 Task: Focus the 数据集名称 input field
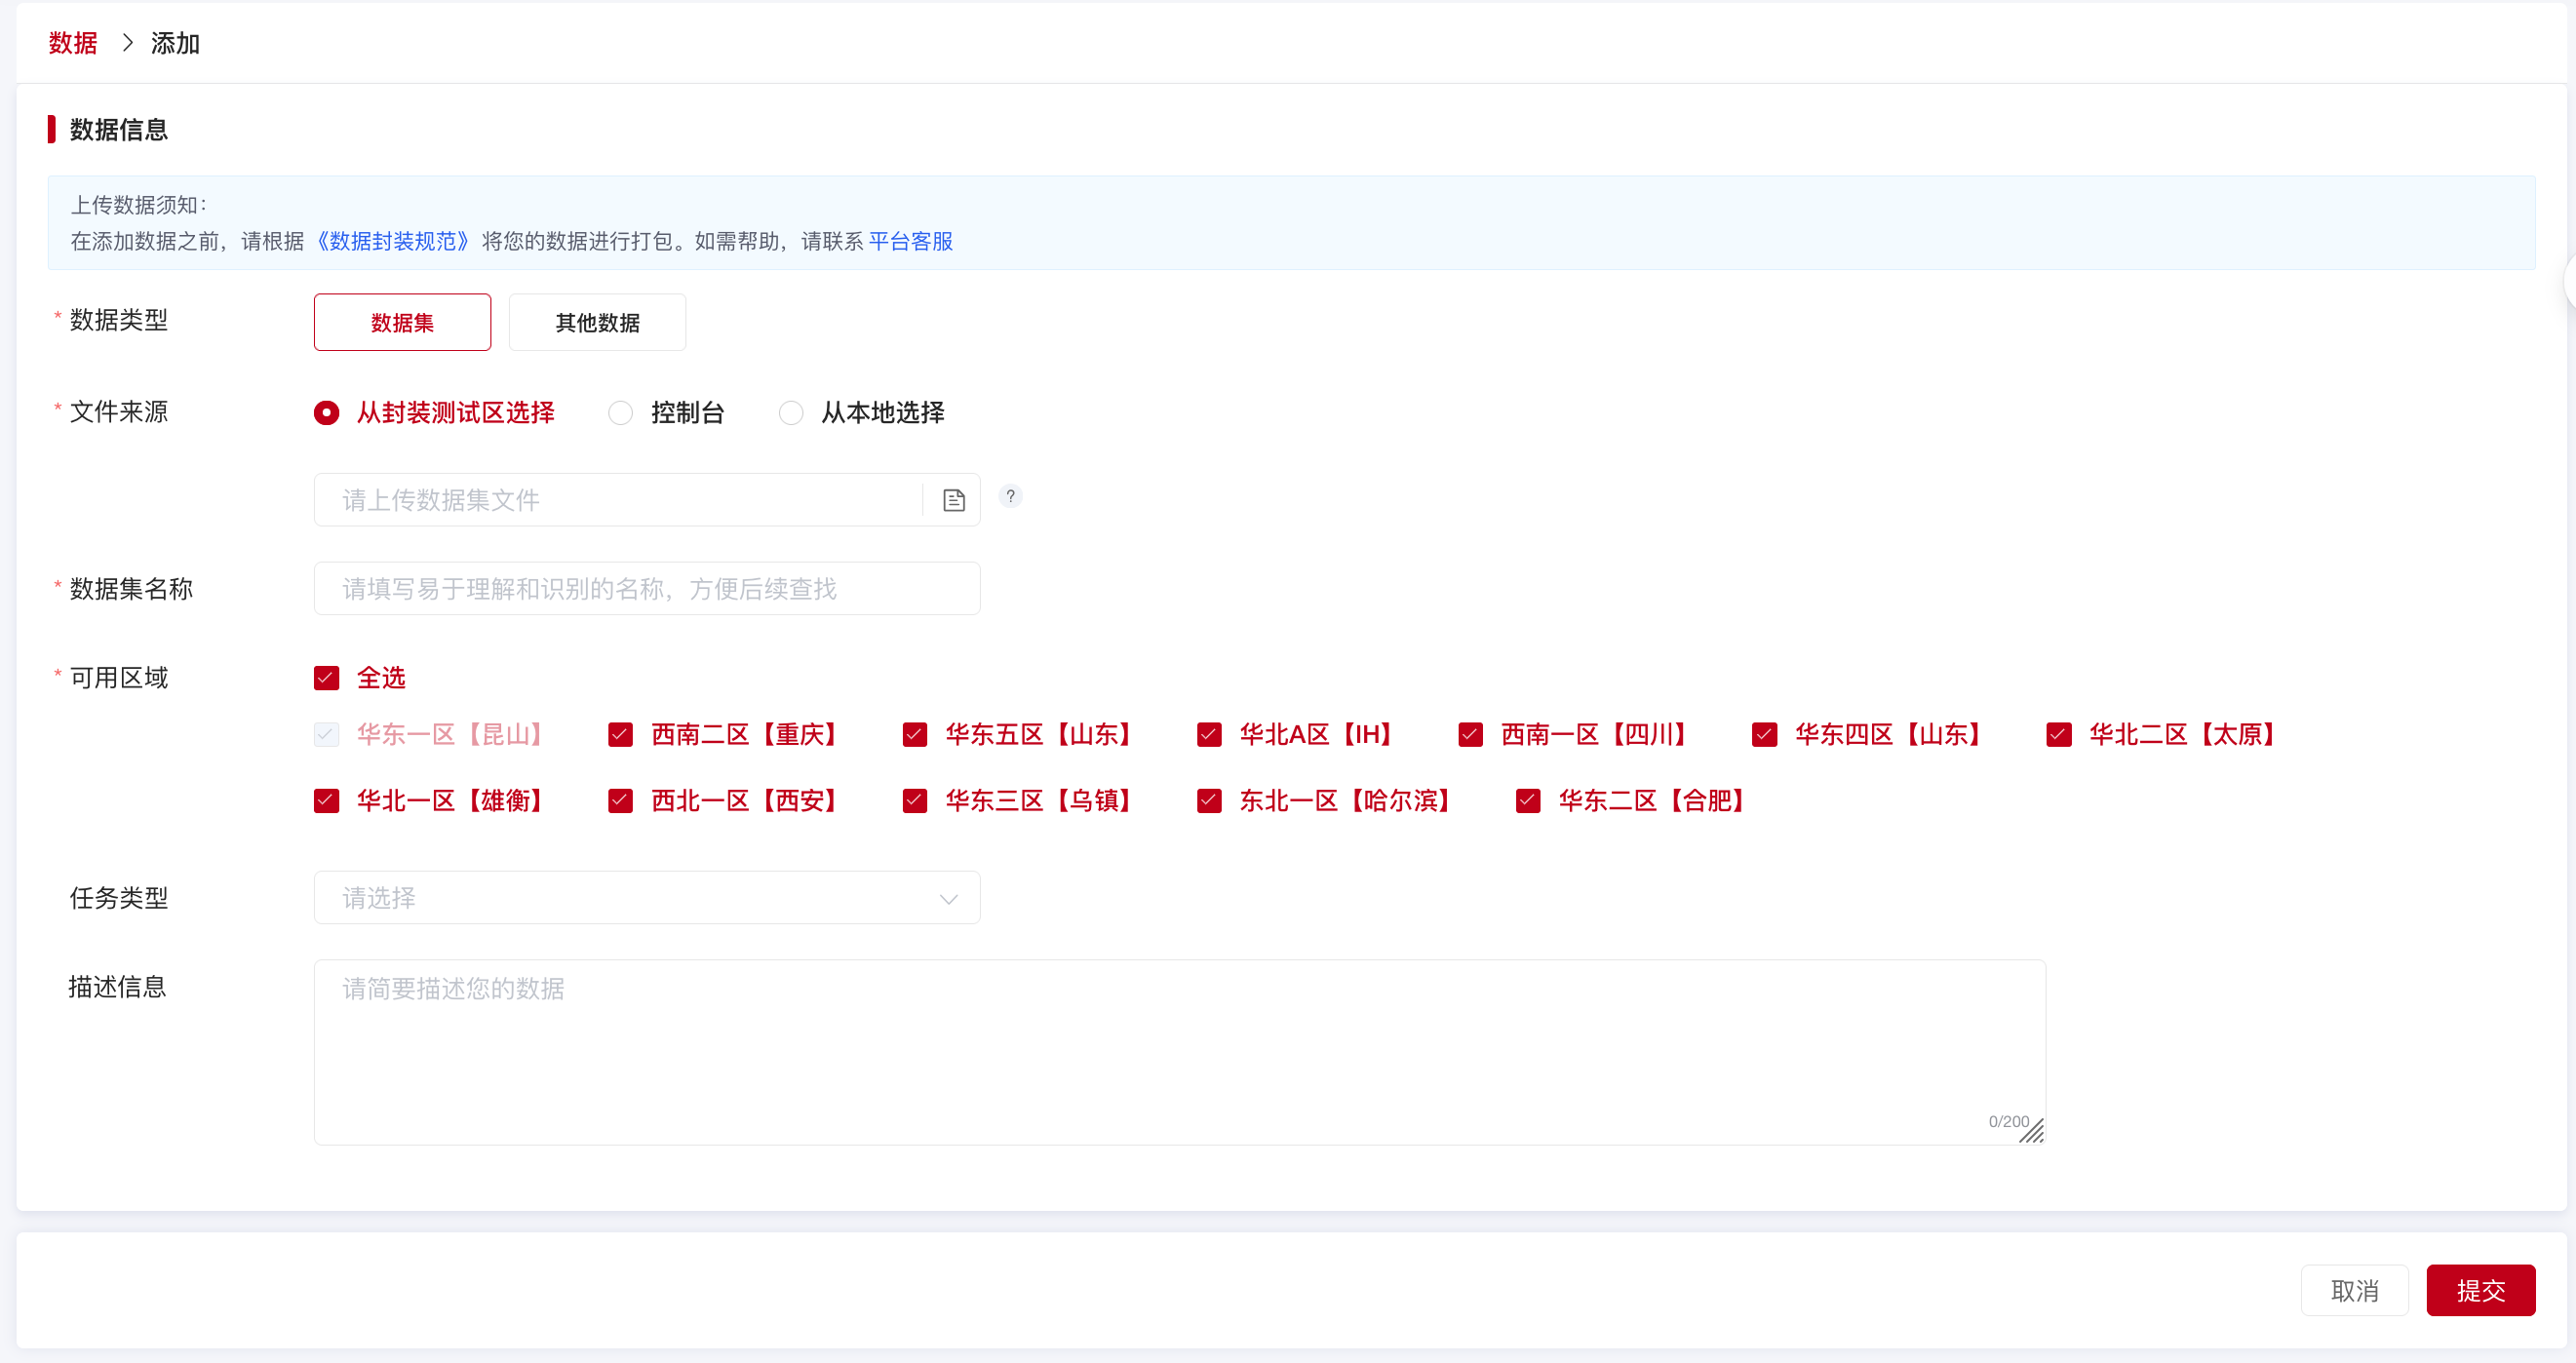[646, 588]
